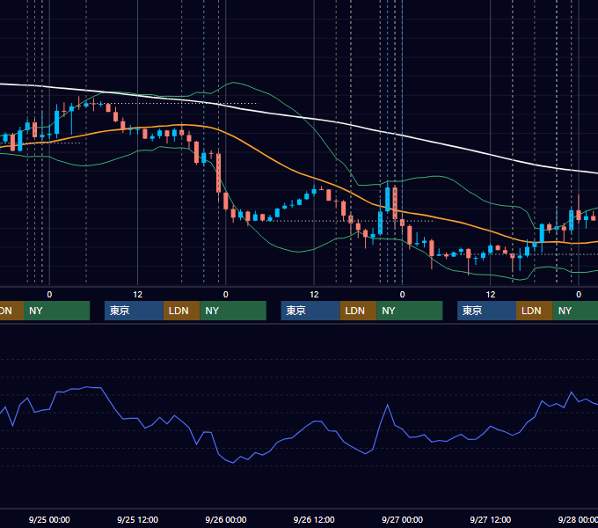This screenshot has width=598, height=528.
Task: Select the LDN bar after the second 東京
Action: point(358,311)
